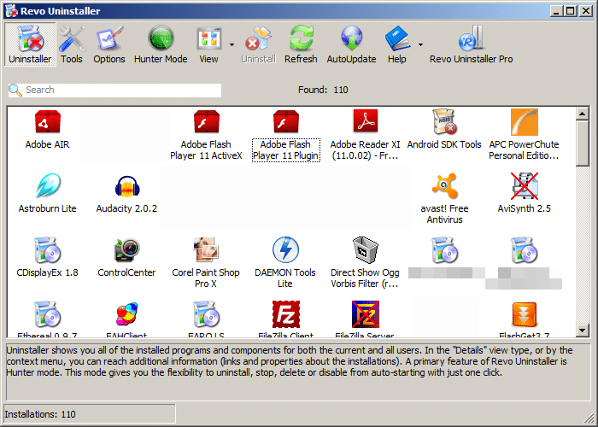
Task: Click the search magnifier icon
Action: [x=15, y=91]
